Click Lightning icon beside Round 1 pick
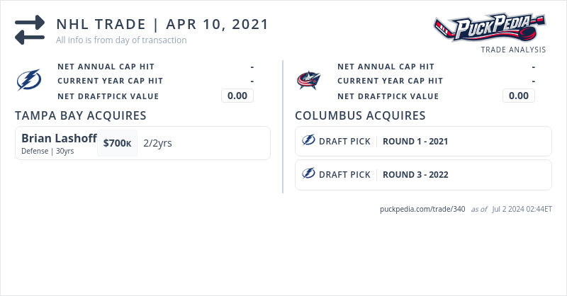This screenshot has width=567, height=296. [x=308, y=141]
